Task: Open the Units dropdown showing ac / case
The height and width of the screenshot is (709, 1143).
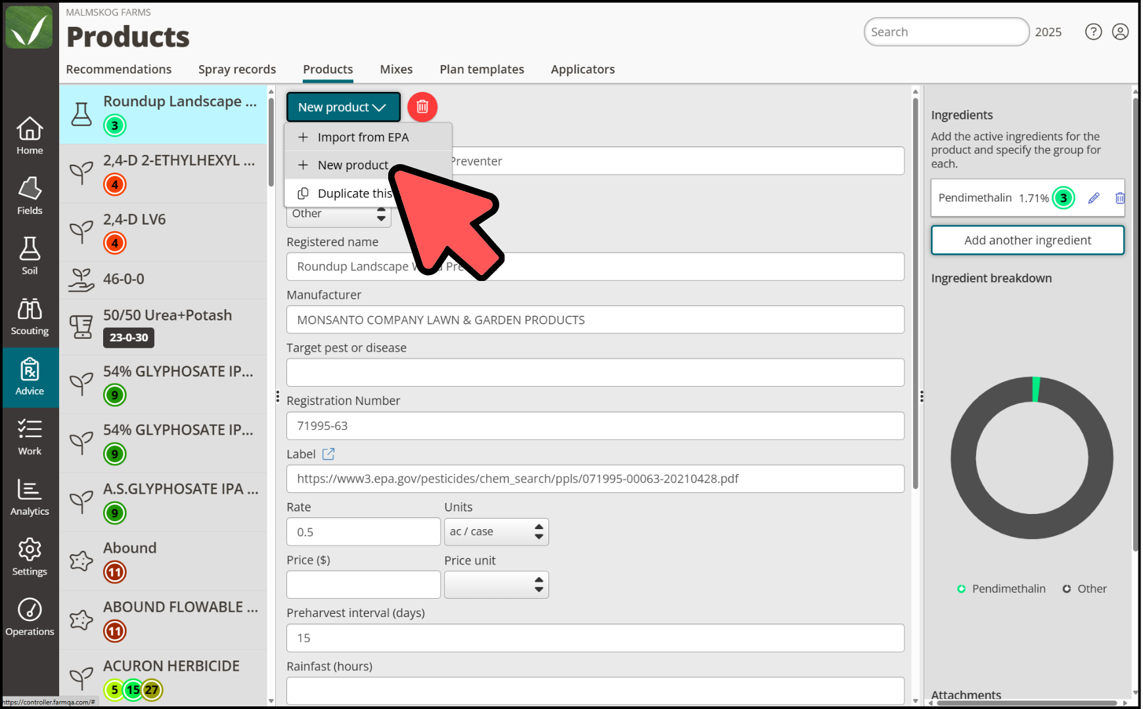Action: tap(497, 532)
